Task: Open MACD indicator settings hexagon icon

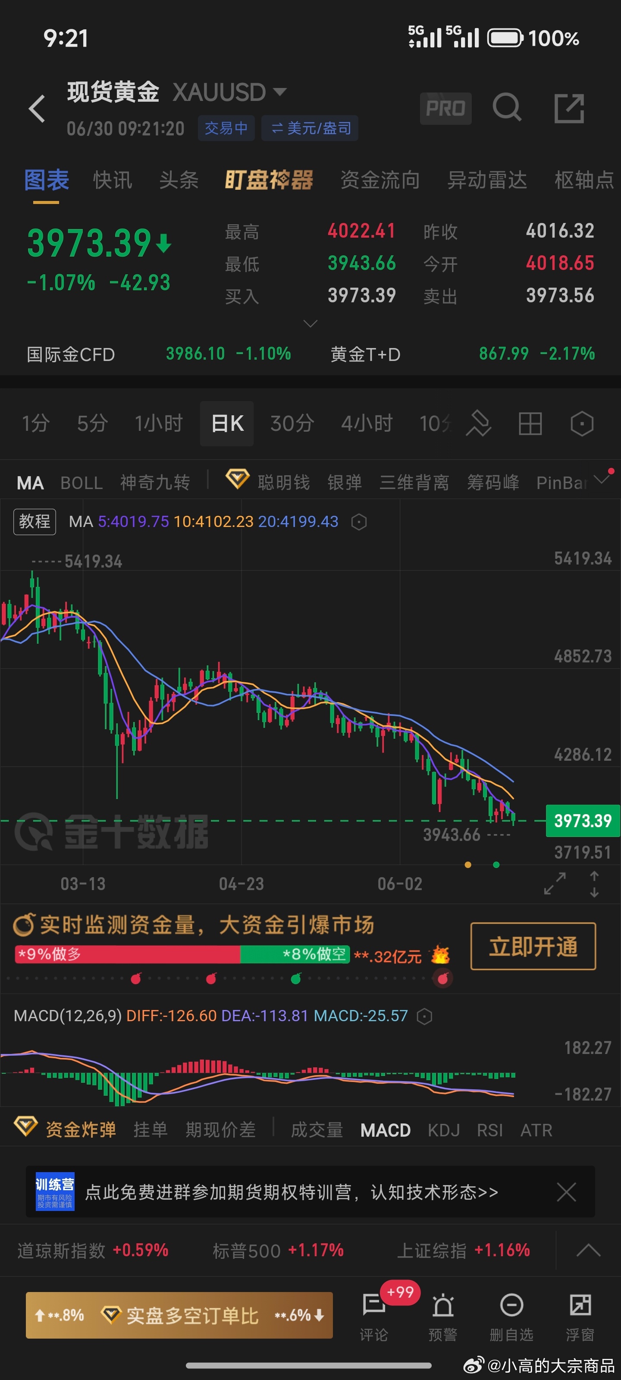Action: (x=424, y=1016)
